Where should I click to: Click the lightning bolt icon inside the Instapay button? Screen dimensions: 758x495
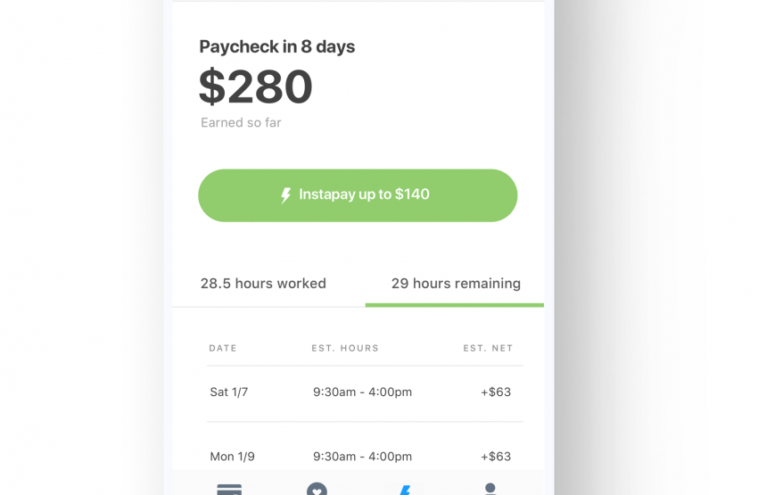pyautogui.click(x=285, y=195)
